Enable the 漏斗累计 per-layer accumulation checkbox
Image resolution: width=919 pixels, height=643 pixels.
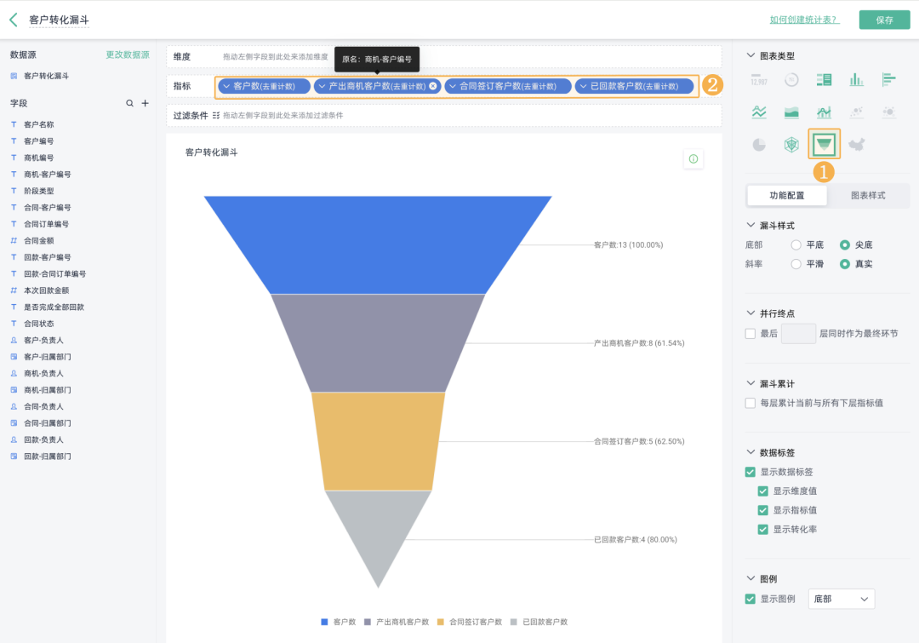(x=751, y=403)
